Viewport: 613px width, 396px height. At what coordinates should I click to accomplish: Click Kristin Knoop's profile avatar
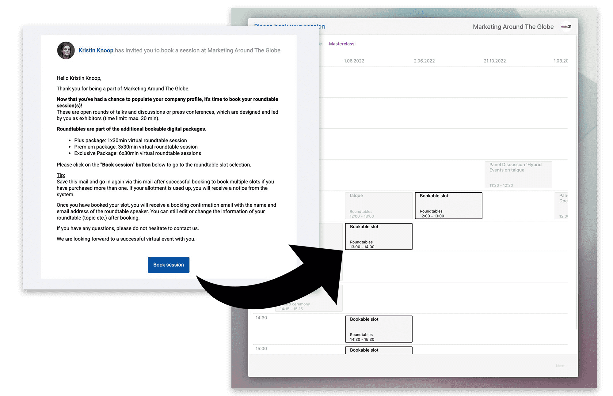[x=66, y=51]
